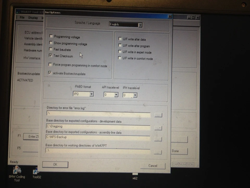Enable UIF write in comfort mode
The width and height of the screenshot is (250, 188).
120,58
